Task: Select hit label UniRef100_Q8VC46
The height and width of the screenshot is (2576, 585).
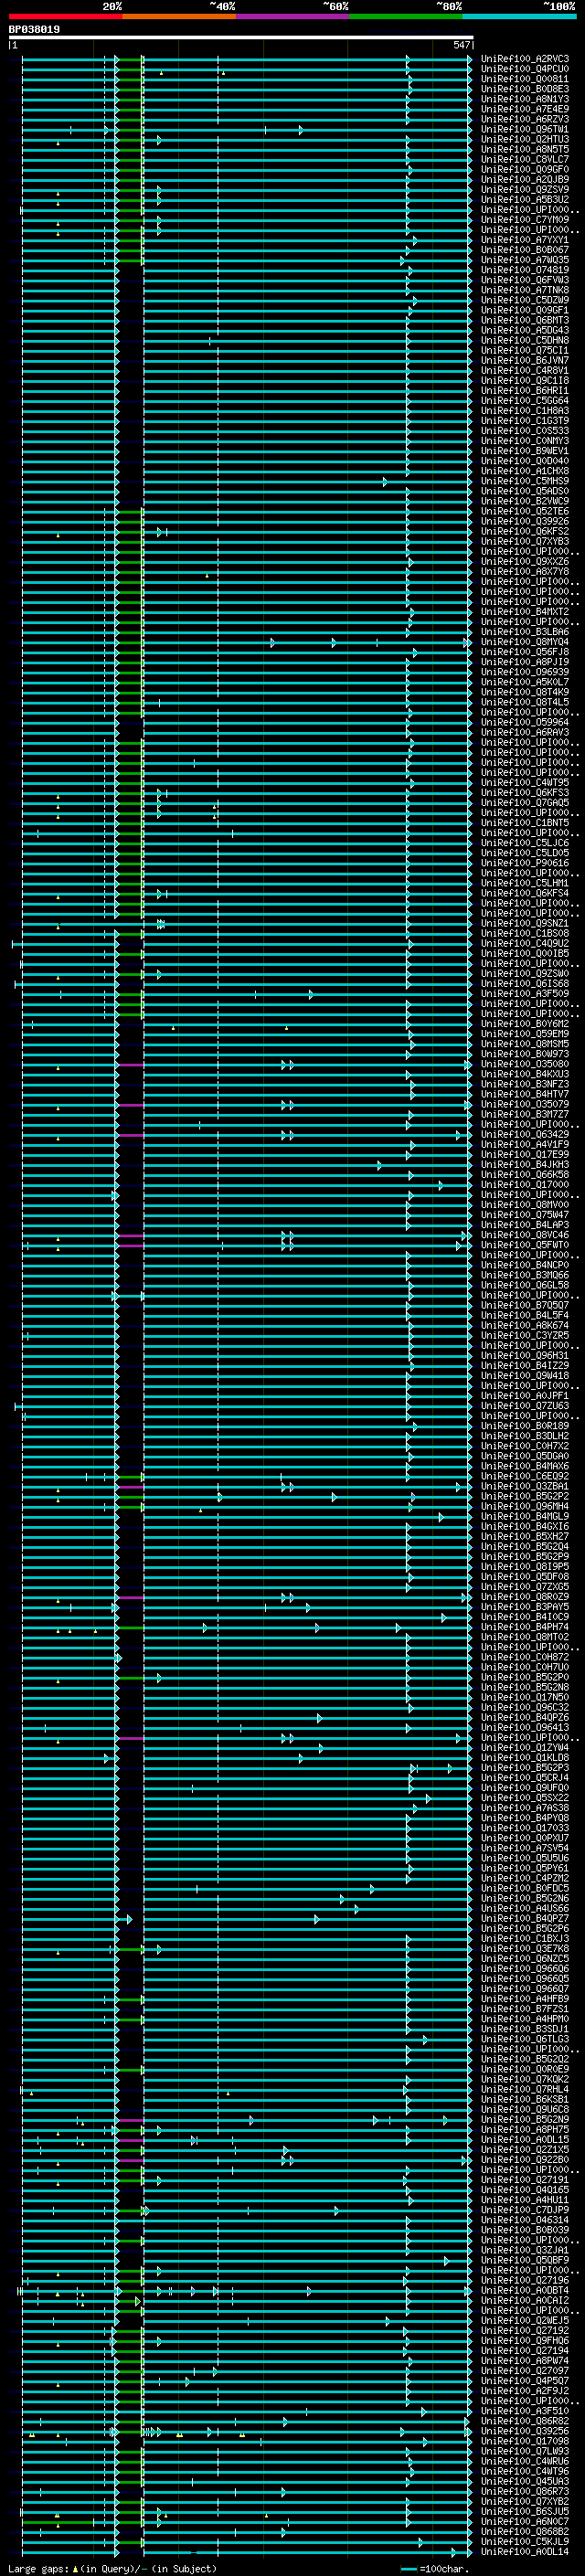Action: (x=524, y=1235)
